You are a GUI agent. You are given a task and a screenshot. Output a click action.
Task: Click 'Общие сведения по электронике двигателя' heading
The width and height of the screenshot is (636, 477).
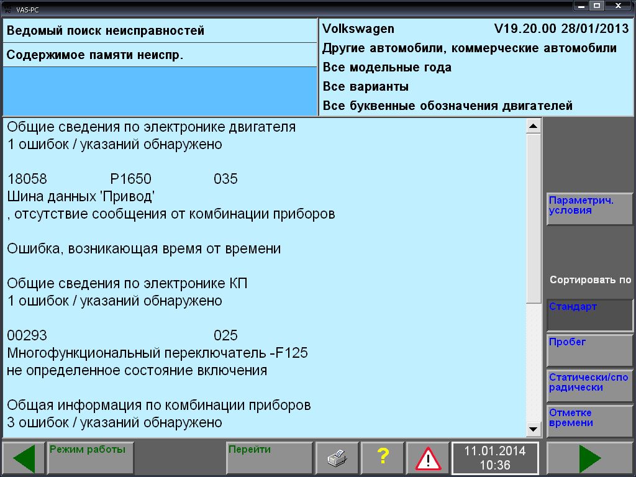pyautogui.click(x=152, y=127)
